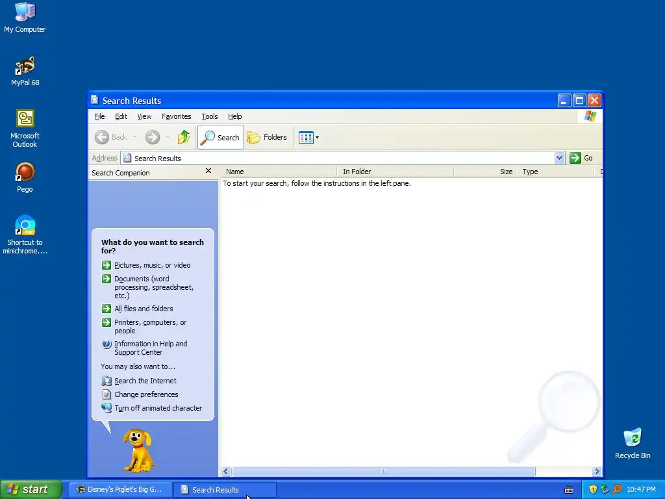Expand Forward history dropdown arrow
Screen dimensions: 665x499
coord(168,137)
